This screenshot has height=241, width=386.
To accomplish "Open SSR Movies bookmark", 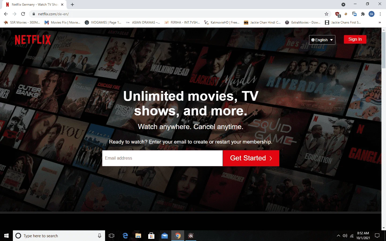I will [22, 22].
